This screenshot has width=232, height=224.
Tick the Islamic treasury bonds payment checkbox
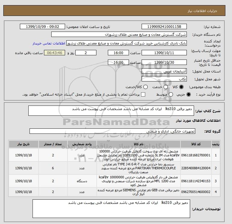click(143, 94)
